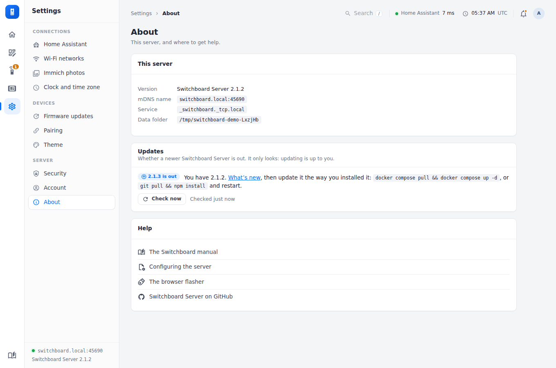Screen dimensions: 556x368
Task: Click the Security shield sidebar icon
Action: point(36,174)
